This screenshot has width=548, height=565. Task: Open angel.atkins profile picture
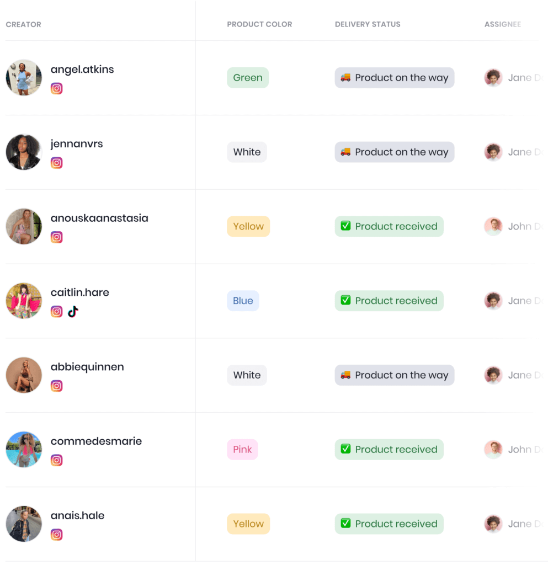click(24, 77)
